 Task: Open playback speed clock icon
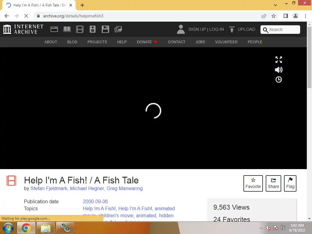[x=278, y=80]
